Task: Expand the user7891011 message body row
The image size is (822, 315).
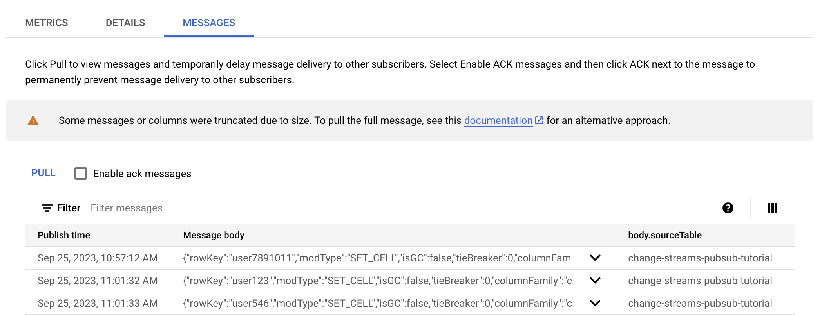Action: pos(595,258)
